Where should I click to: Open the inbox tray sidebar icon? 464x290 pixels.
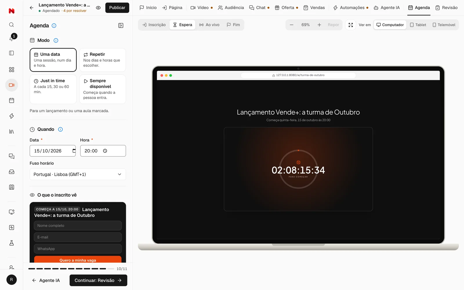pyautogui.click(x=12, y=172)
